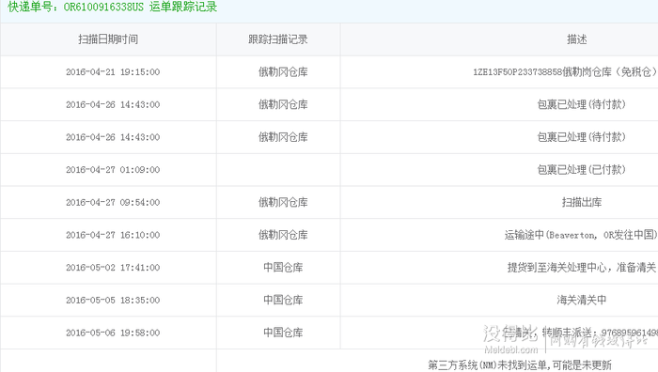Select 中国仓库 in the 2016-05-02 row
The height and width of the screenshot is (372, 658).
click(283, 268)
